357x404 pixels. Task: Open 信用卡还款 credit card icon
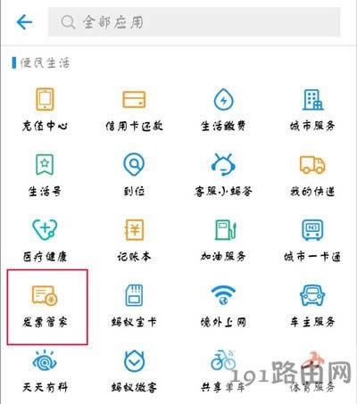point(134,99)
